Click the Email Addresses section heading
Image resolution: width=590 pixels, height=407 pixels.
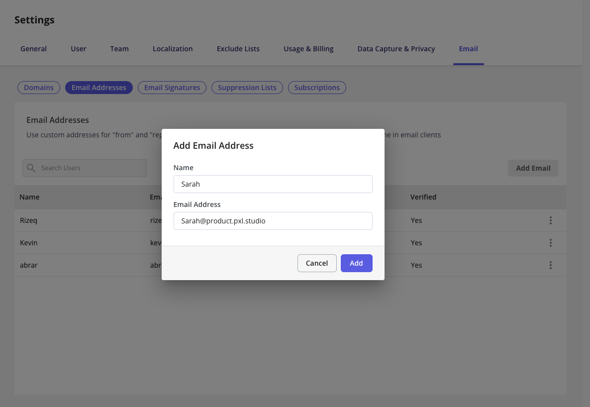coord(58,120)
